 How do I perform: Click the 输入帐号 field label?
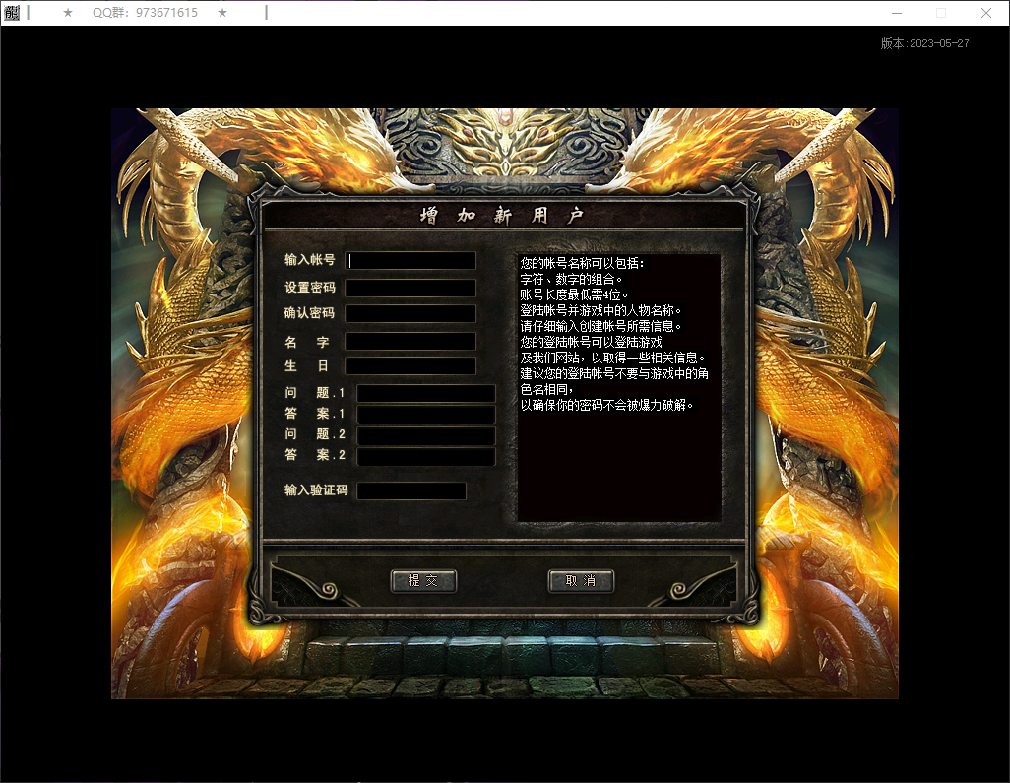310,260
